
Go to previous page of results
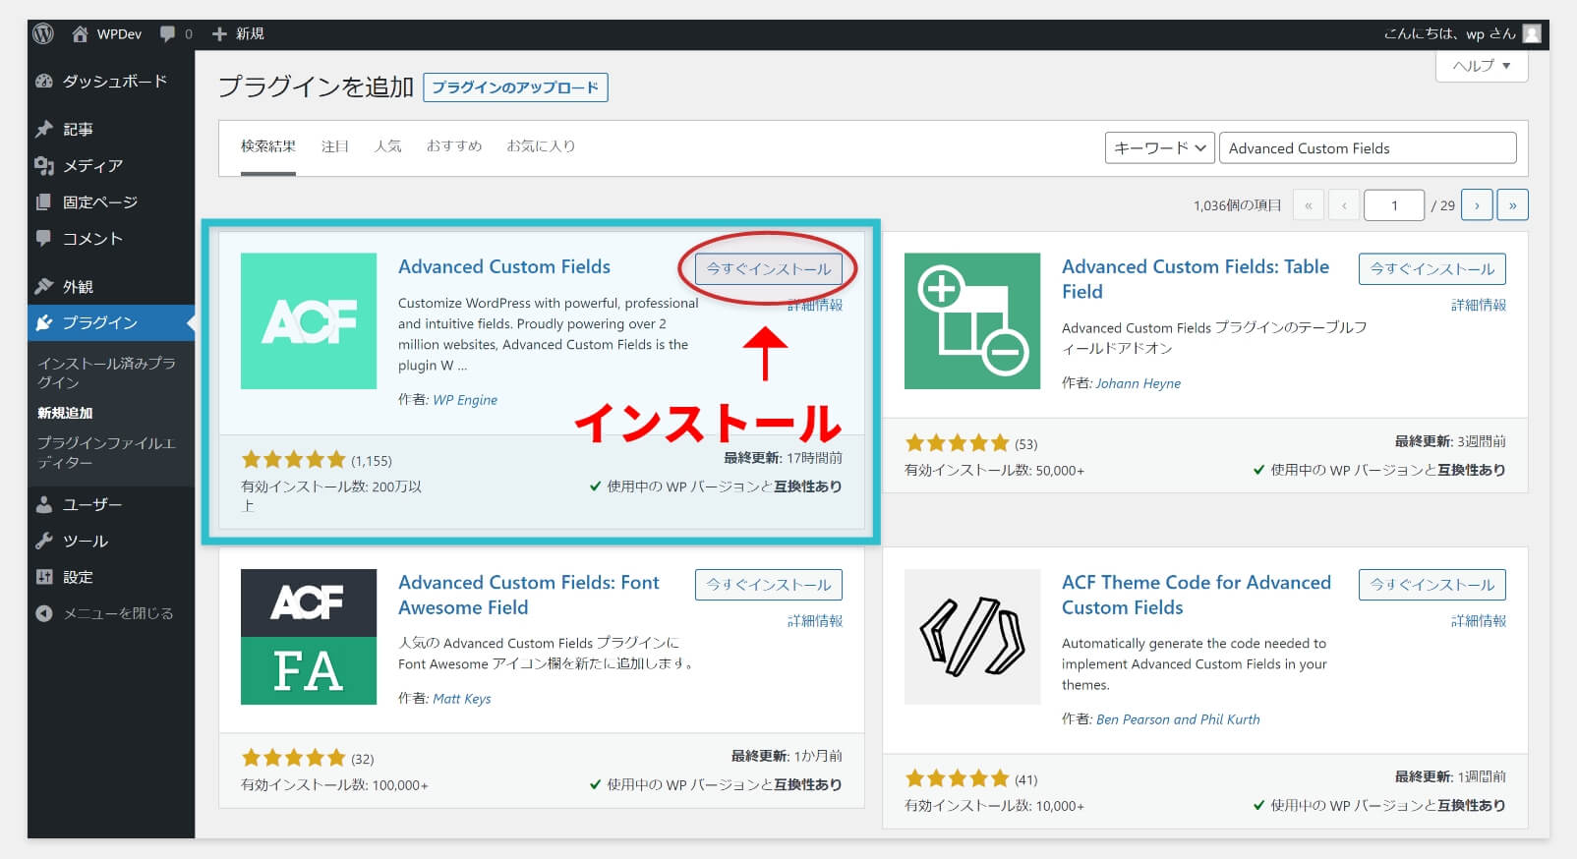coord(1344,205)
